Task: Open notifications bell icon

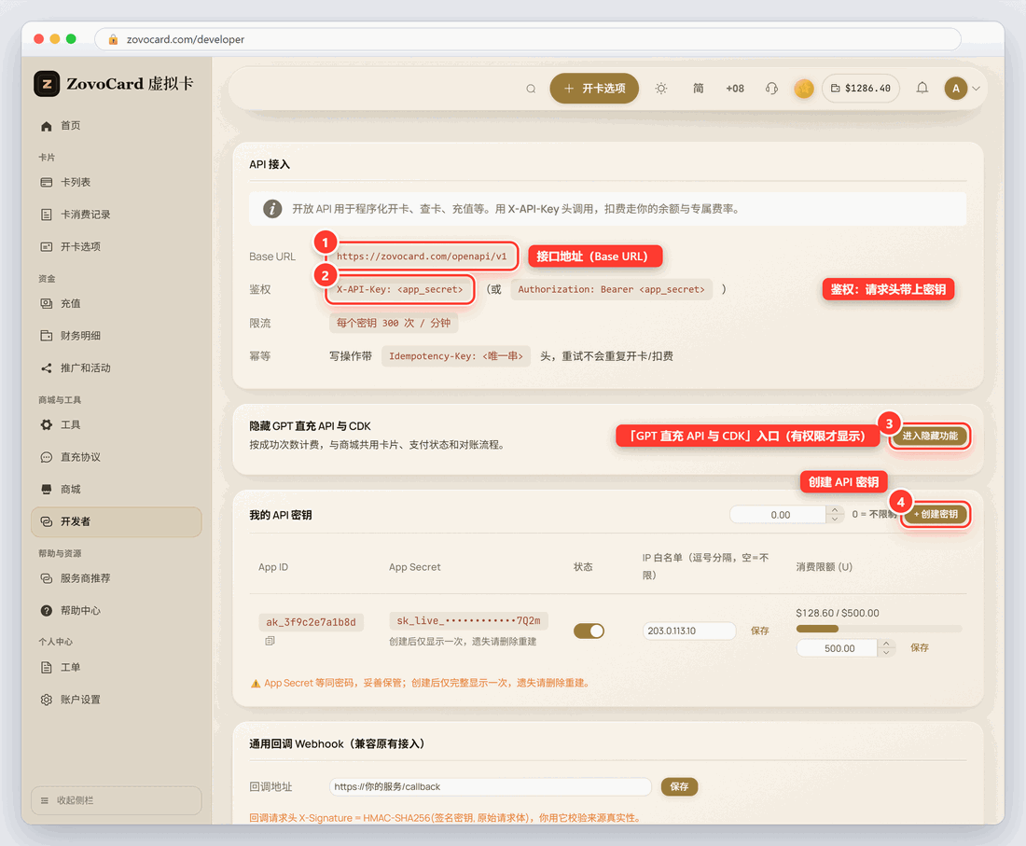Action: 922,88
